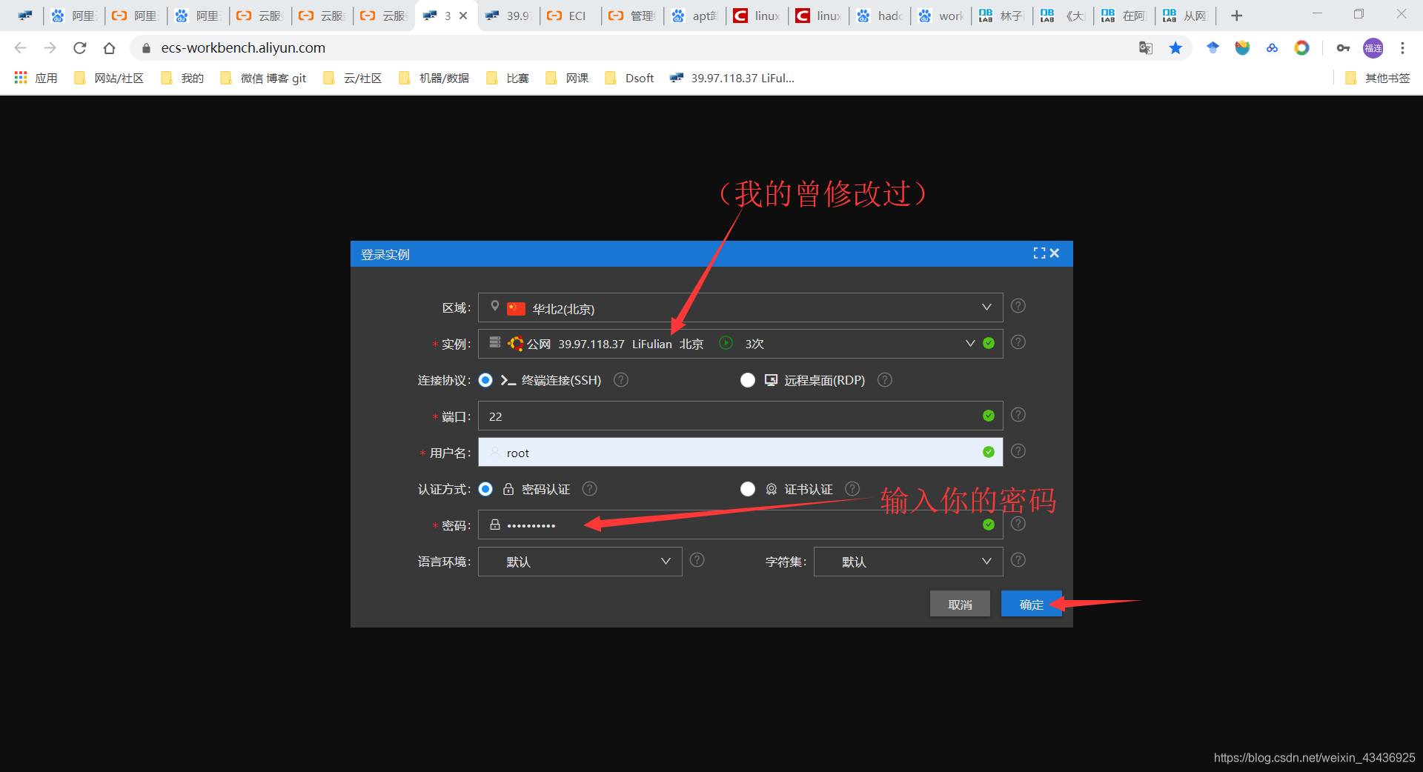Click the bookmark star icon in the address bar

[x=1175, y=48]
